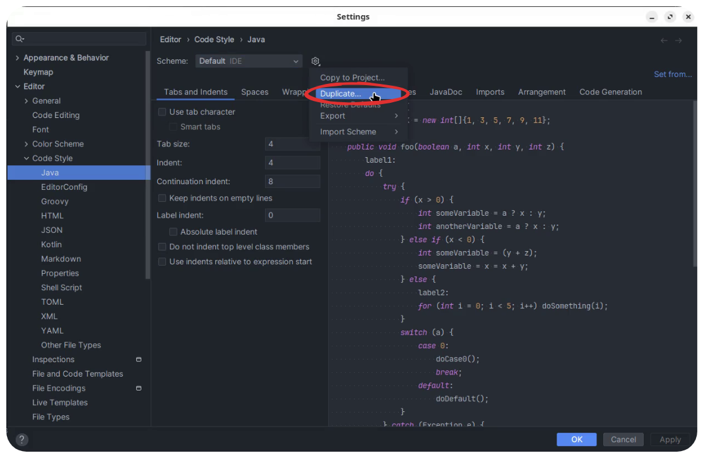
Task: Click the project-level marker icon beside File Encodings
Action: [x=139, y=388]
